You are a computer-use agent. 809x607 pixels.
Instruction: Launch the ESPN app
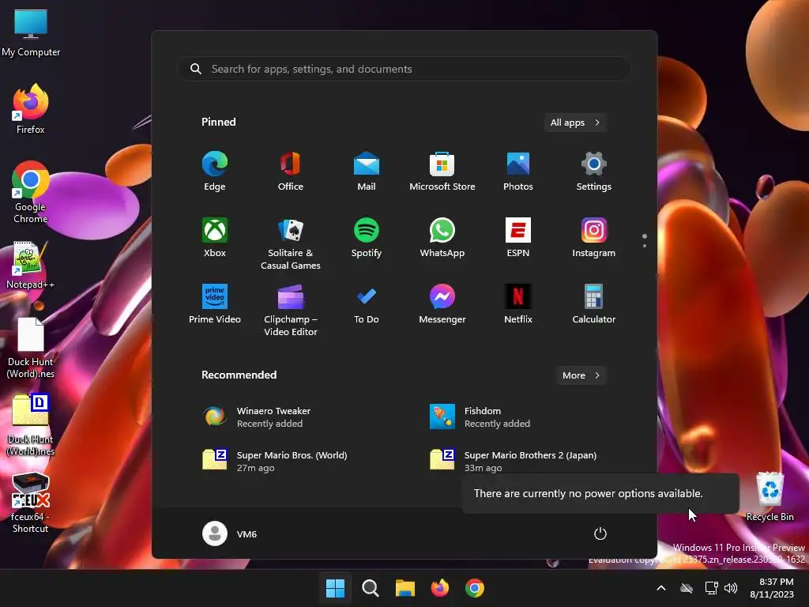[x=518, y=237]
